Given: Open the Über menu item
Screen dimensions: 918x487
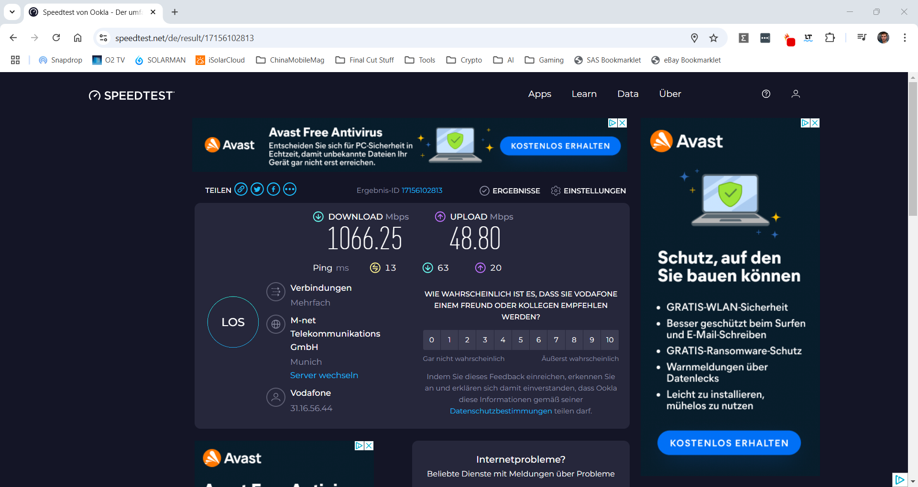Looking at the screenshot, I should (x=670, y=94).
